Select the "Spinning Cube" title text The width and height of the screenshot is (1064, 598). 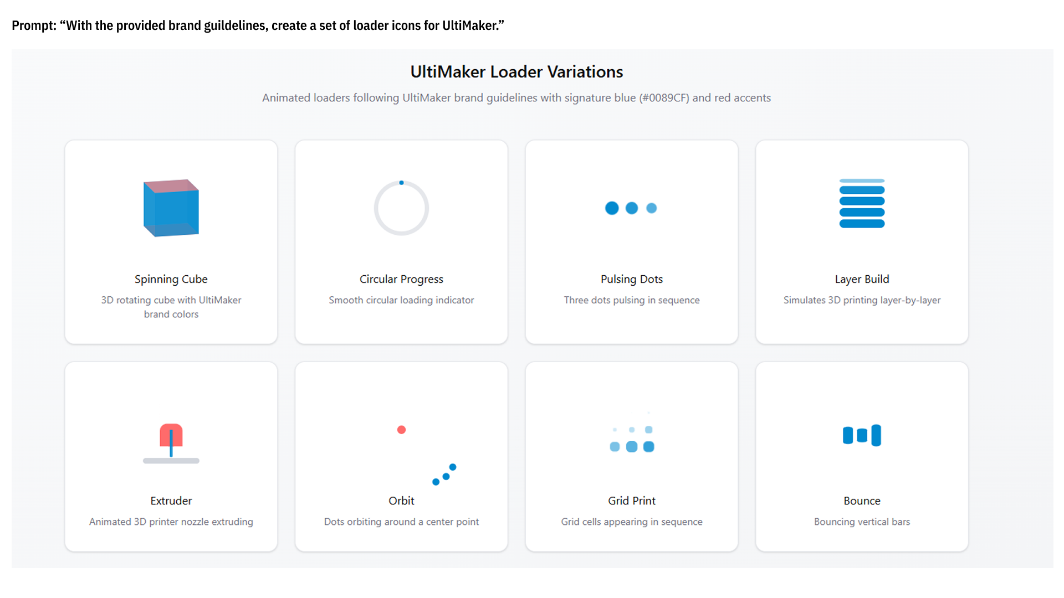[171, 279]
